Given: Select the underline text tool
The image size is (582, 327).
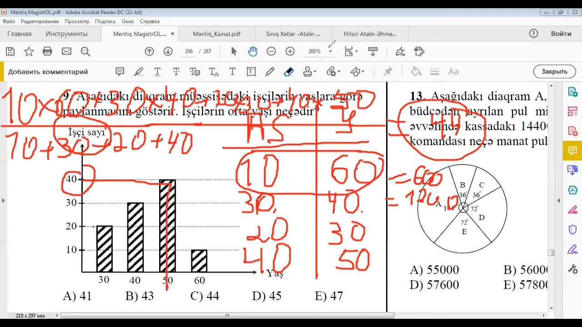Looking at the screenshot, I should pyautogui.click(x=157, y=71).
